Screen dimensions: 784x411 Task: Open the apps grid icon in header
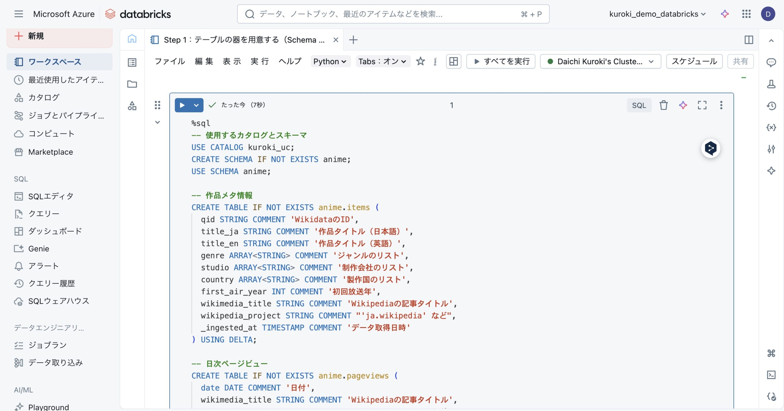[746, 14]
